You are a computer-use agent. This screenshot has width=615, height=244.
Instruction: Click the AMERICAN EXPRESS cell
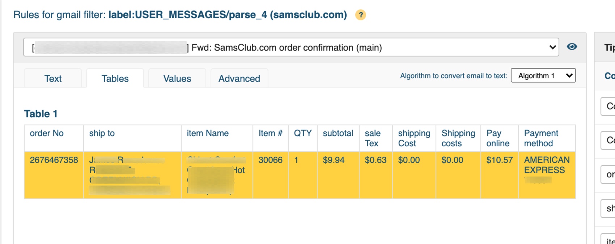[x=547, y=165]
